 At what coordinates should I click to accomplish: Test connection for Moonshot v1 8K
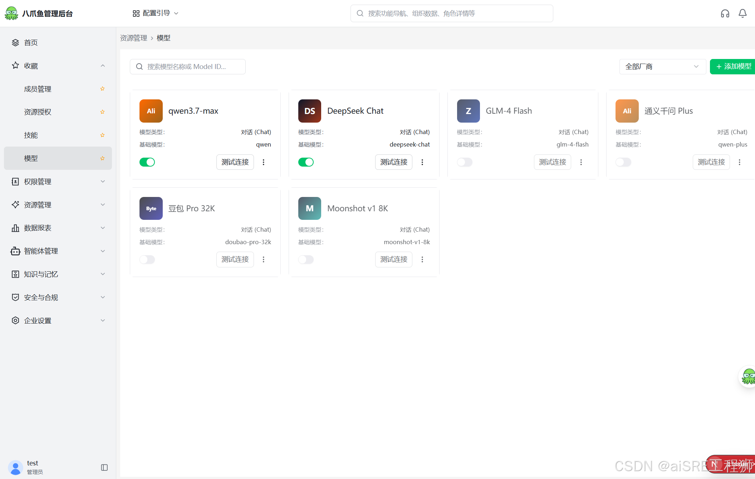click(394, 260)
